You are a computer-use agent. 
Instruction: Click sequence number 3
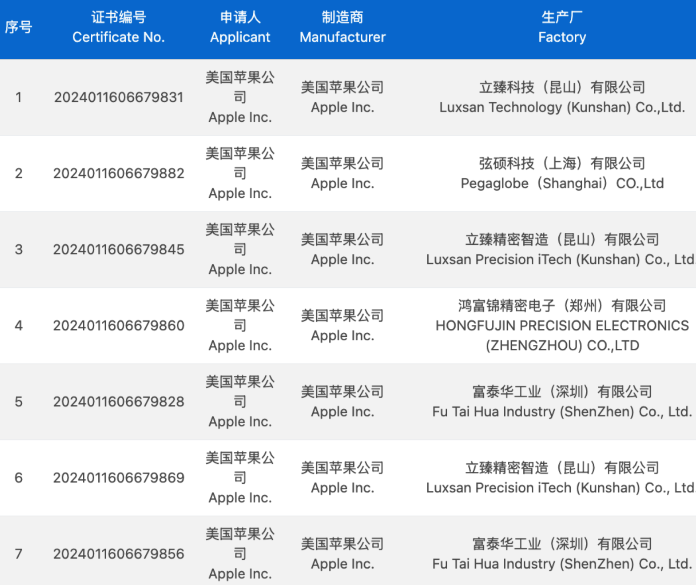point(19,250)
